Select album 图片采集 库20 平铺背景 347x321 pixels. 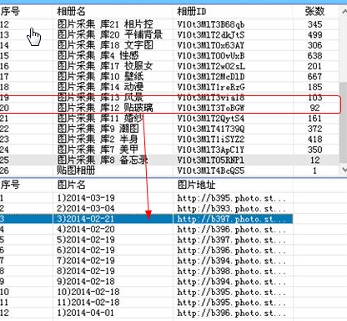(x=110, y=35)
